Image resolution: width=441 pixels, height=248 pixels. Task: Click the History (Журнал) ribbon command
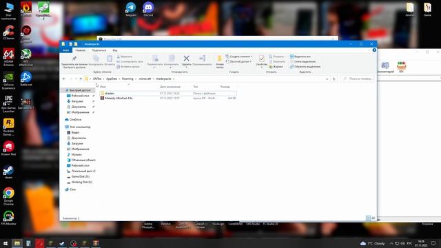pos(276,67)
